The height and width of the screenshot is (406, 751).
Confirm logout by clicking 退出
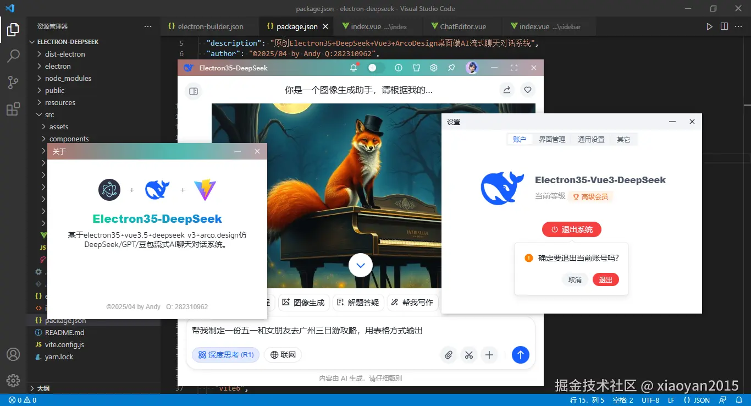tap(605, 279)
